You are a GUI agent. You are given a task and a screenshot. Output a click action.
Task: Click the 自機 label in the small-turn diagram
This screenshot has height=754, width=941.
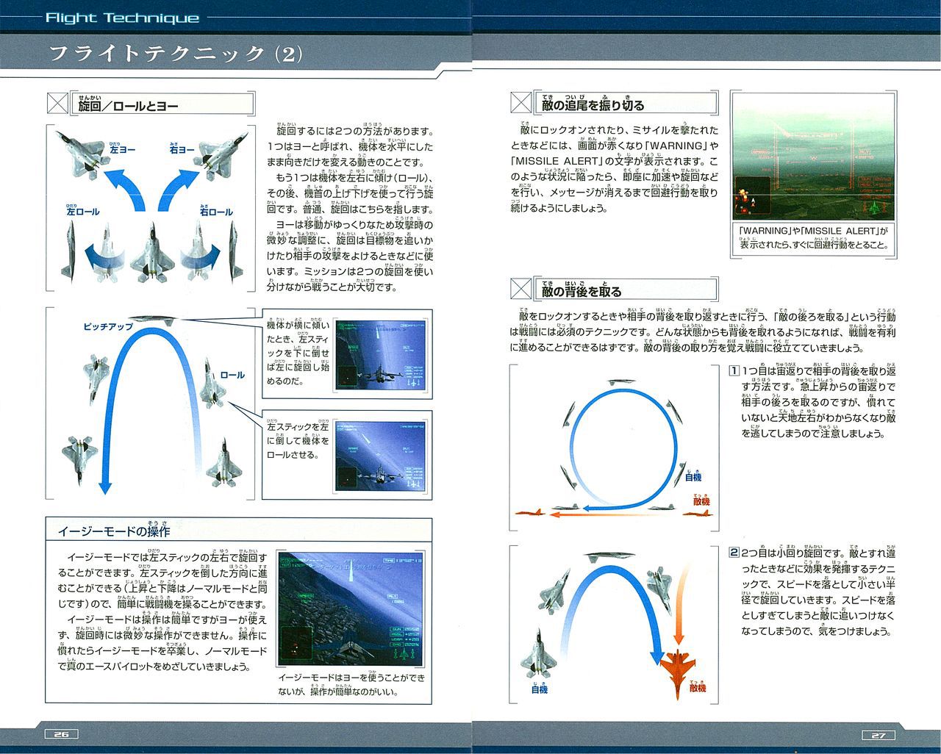click(x=539, y=689)
